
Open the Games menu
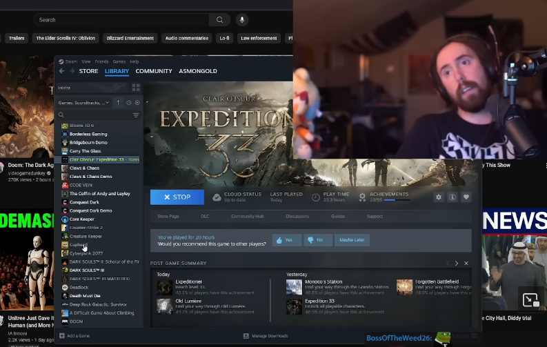119,61
